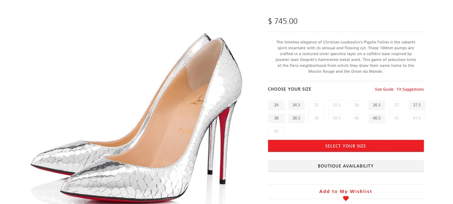This screenshot has width=453, height=204.
Task: Check Boutique Availability
Action: coord(346,166)
